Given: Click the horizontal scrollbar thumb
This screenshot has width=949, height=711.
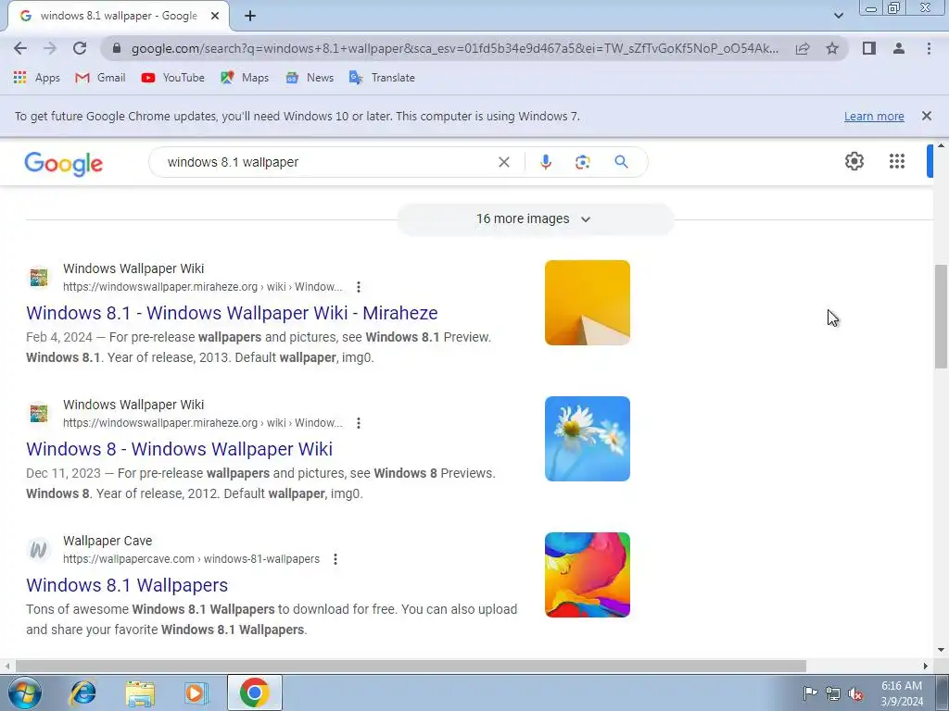Looking at the screenshot, I should tap(411, 666).
